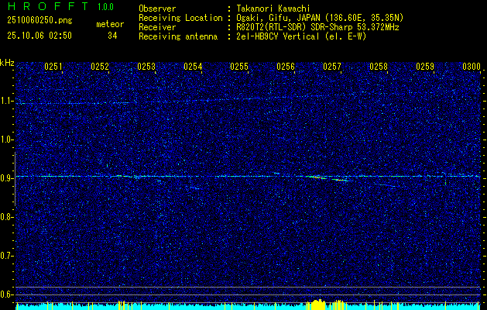Screen dimensions: 487x310
Task: Click the 0259 time tick label
Action: coord(425,67)
